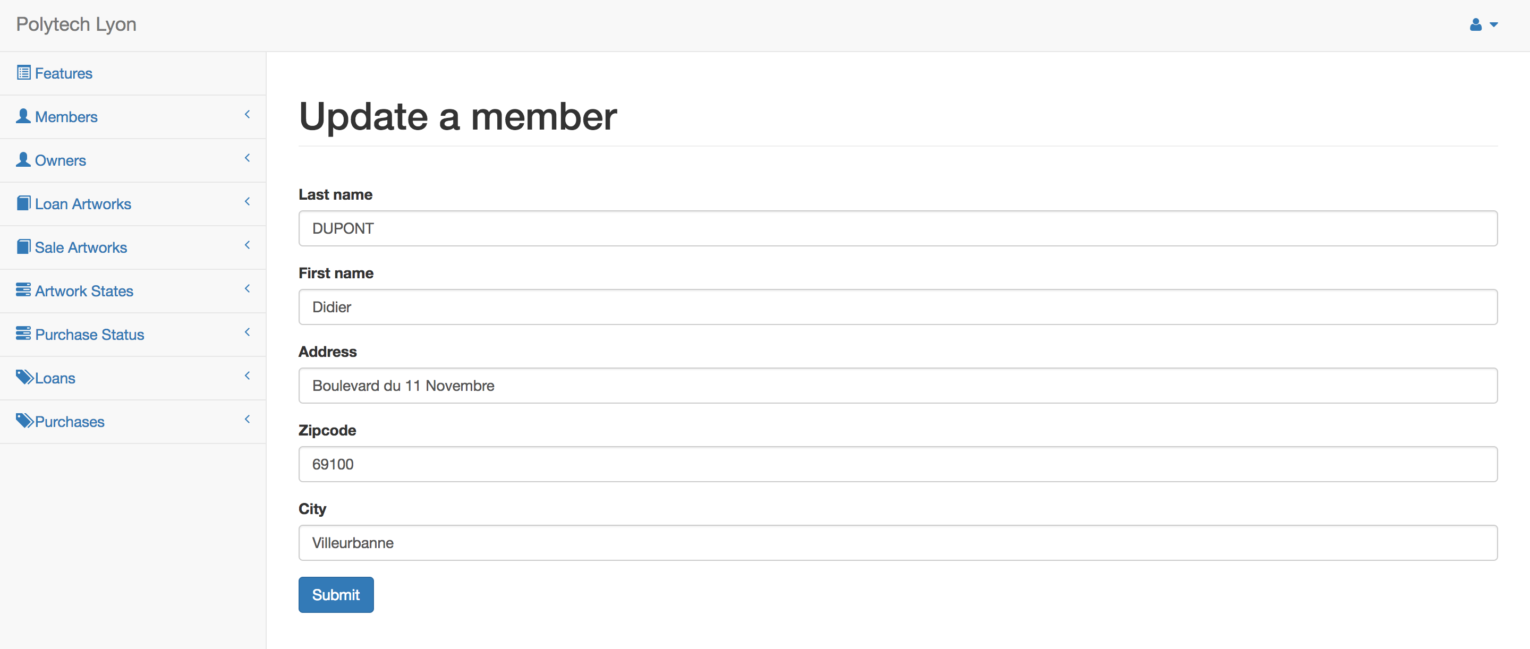Focus the Last name field containing DUPONT
The width and height of the screenshot is (1530, 649).
(898, 228)
